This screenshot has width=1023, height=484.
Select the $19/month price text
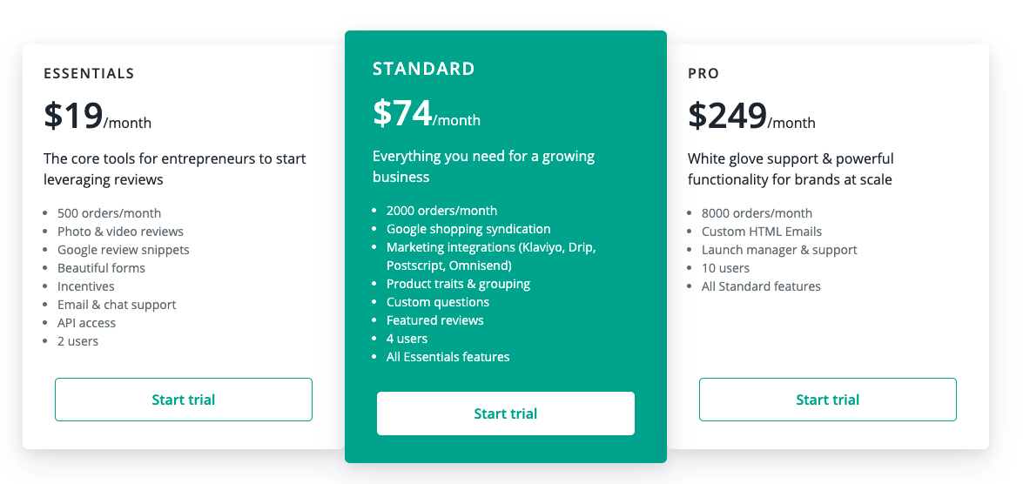(98, 116)
